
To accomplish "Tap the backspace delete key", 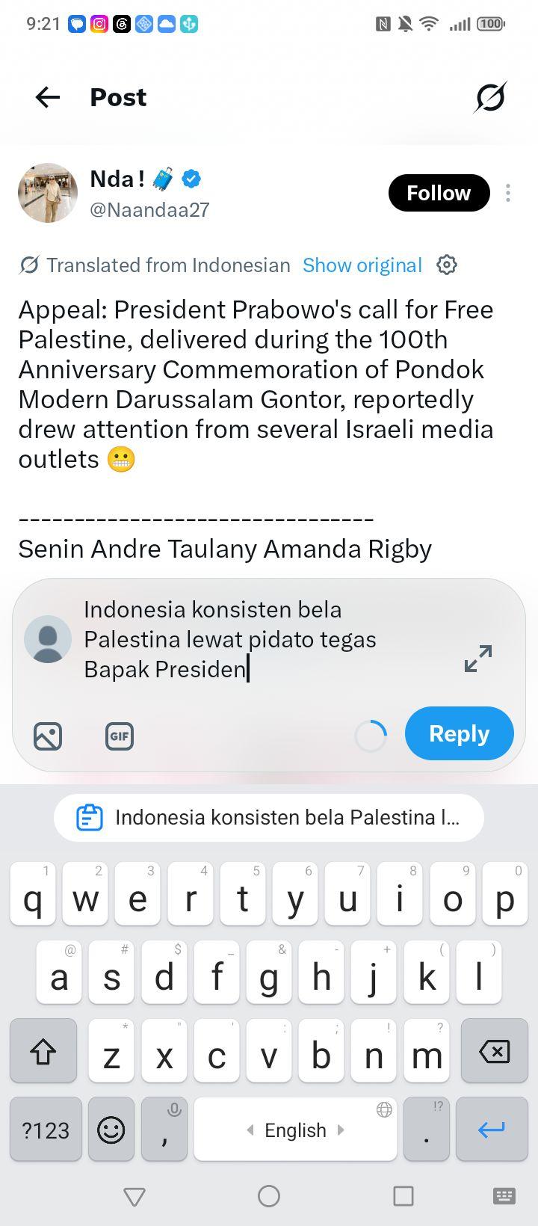I will click(494, 1051).
